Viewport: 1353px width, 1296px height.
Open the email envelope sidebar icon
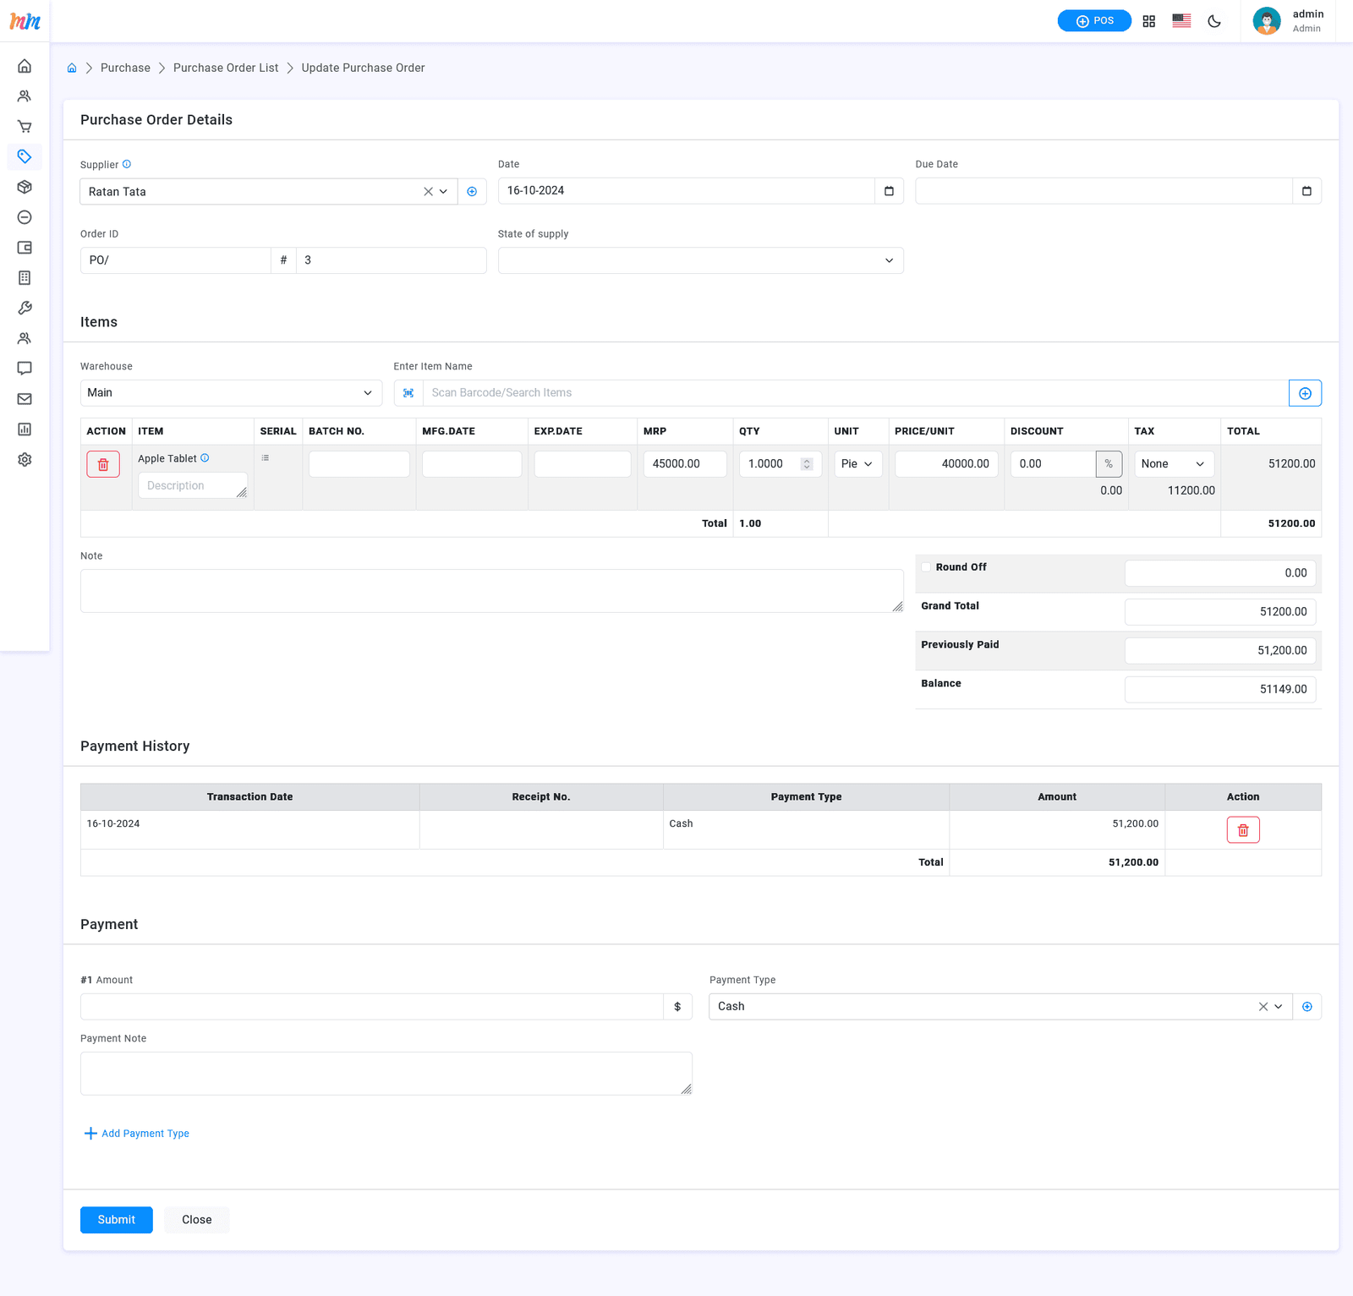tap(25, 399)
